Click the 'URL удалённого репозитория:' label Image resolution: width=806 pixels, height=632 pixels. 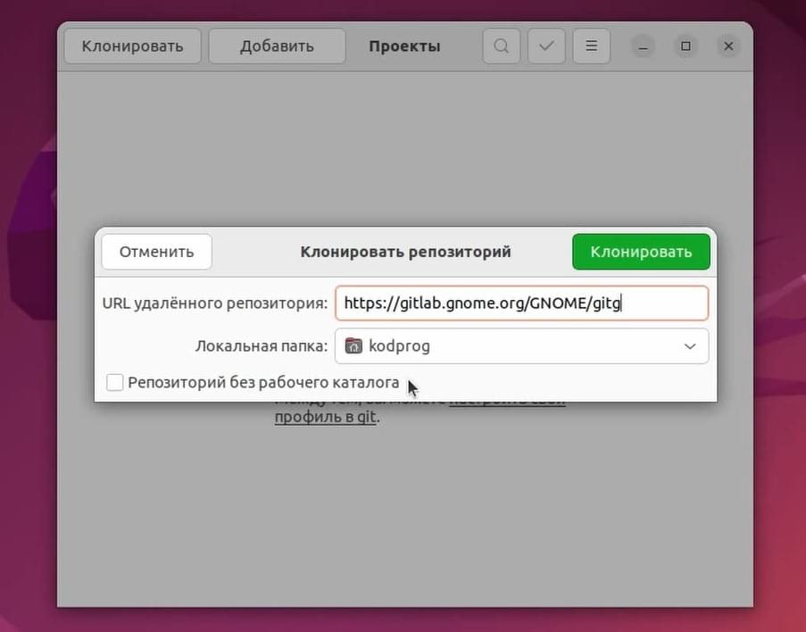tap(215, 304)
